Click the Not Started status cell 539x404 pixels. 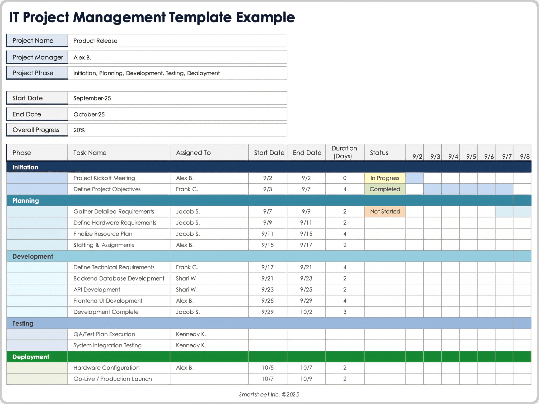pyautogui.click(x=385, y=212)
